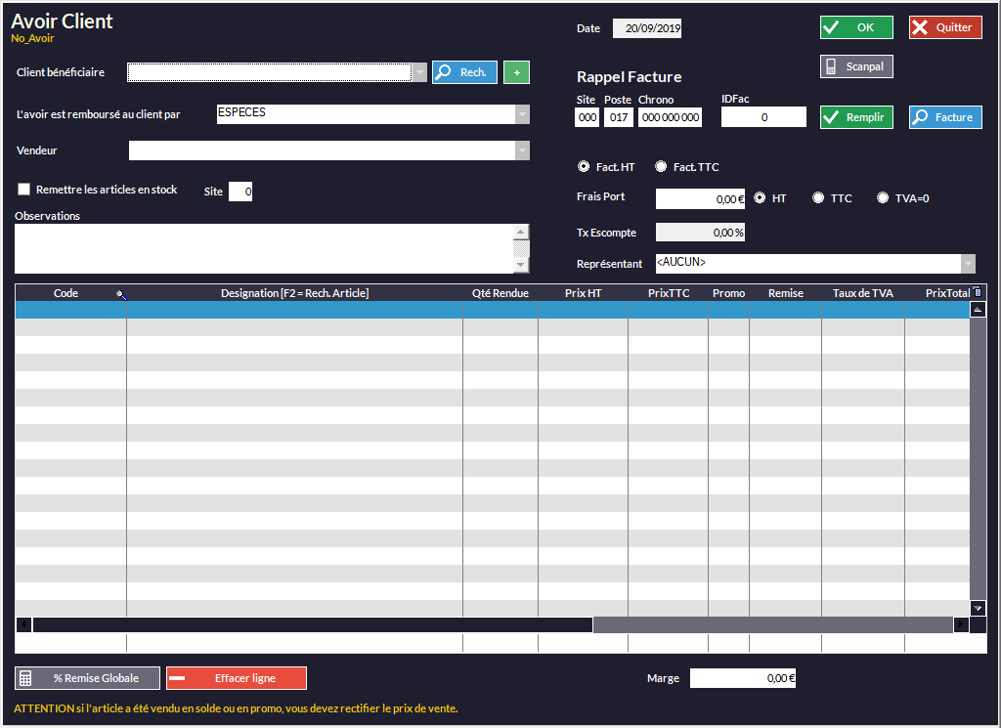This screenshot has height=728, width=1001.
Task: Click the table settings icon at grid corner
Action: point(978,292)
